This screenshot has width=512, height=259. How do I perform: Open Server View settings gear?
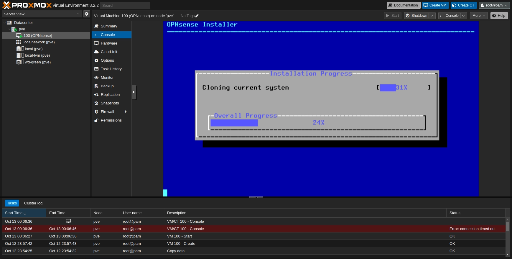pos(86,14)
